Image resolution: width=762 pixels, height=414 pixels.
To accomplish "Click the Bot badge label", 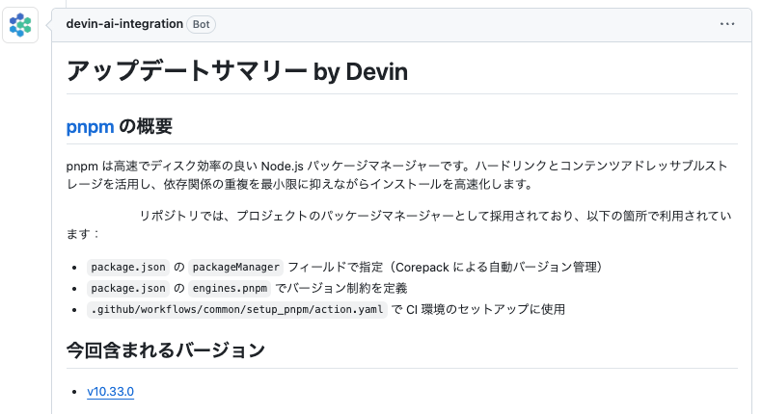I will (202, 24).
